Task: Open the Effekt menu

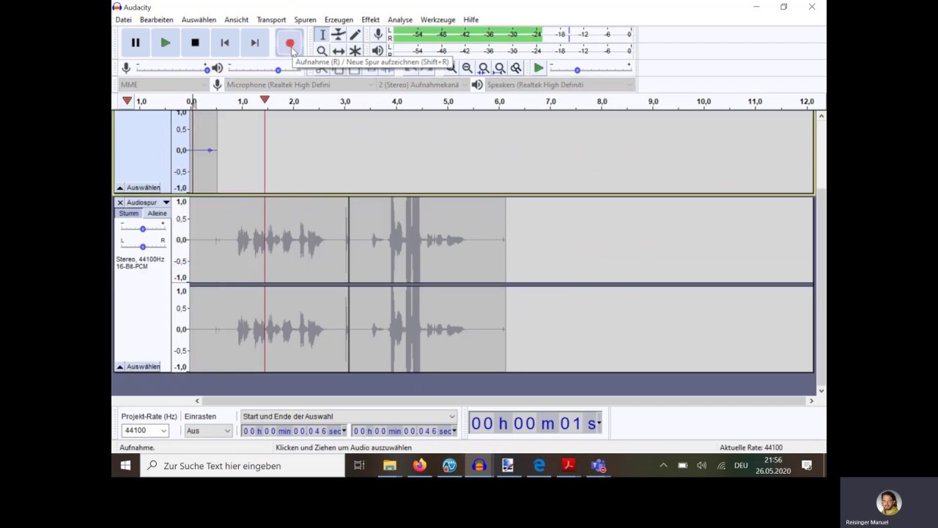Action: 370,20
